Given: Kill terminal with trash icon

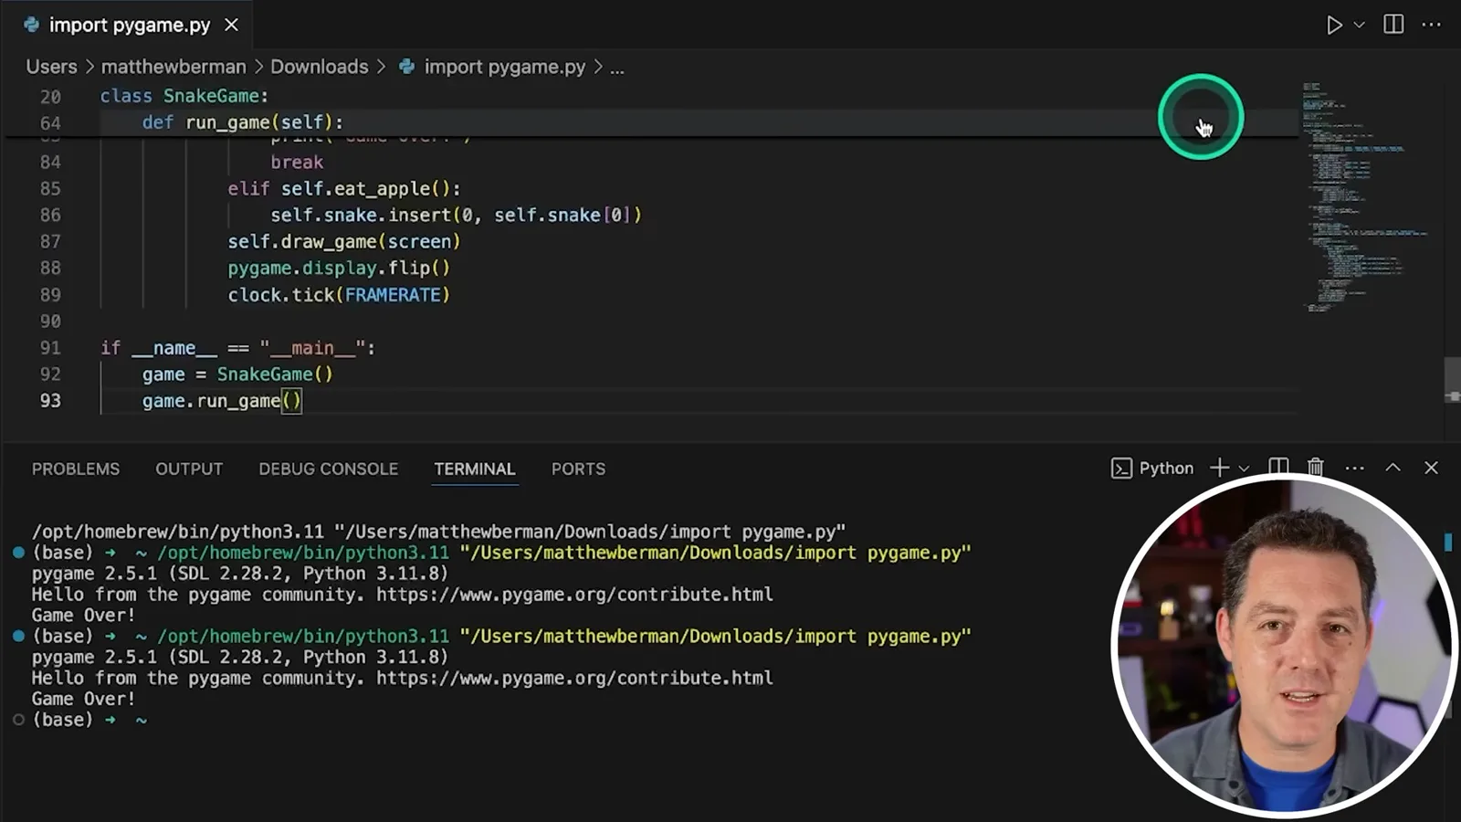Looking at the screenshot, I should pyautogui.click(x=1315, y=468).
